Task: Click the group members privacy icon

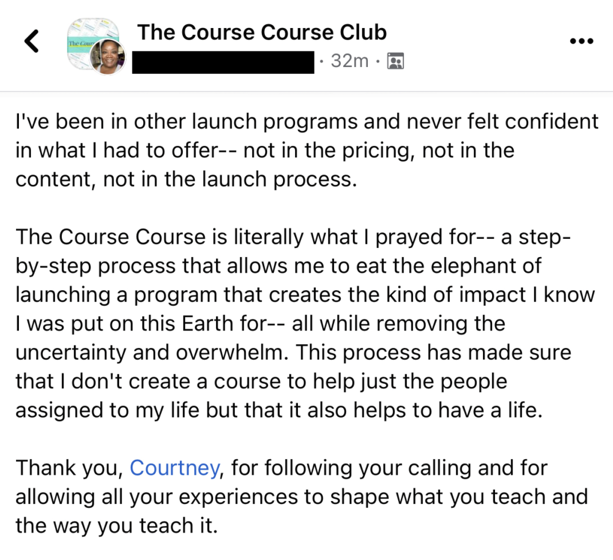Action: [395, 61]
